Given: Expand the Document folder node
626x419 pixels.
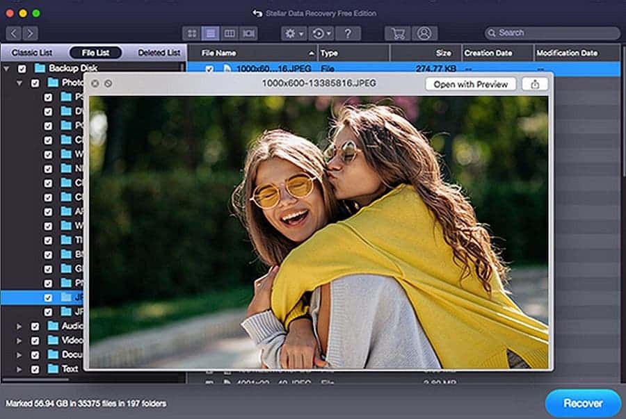Looking at the screenshot, I should [x=19, y=355].
